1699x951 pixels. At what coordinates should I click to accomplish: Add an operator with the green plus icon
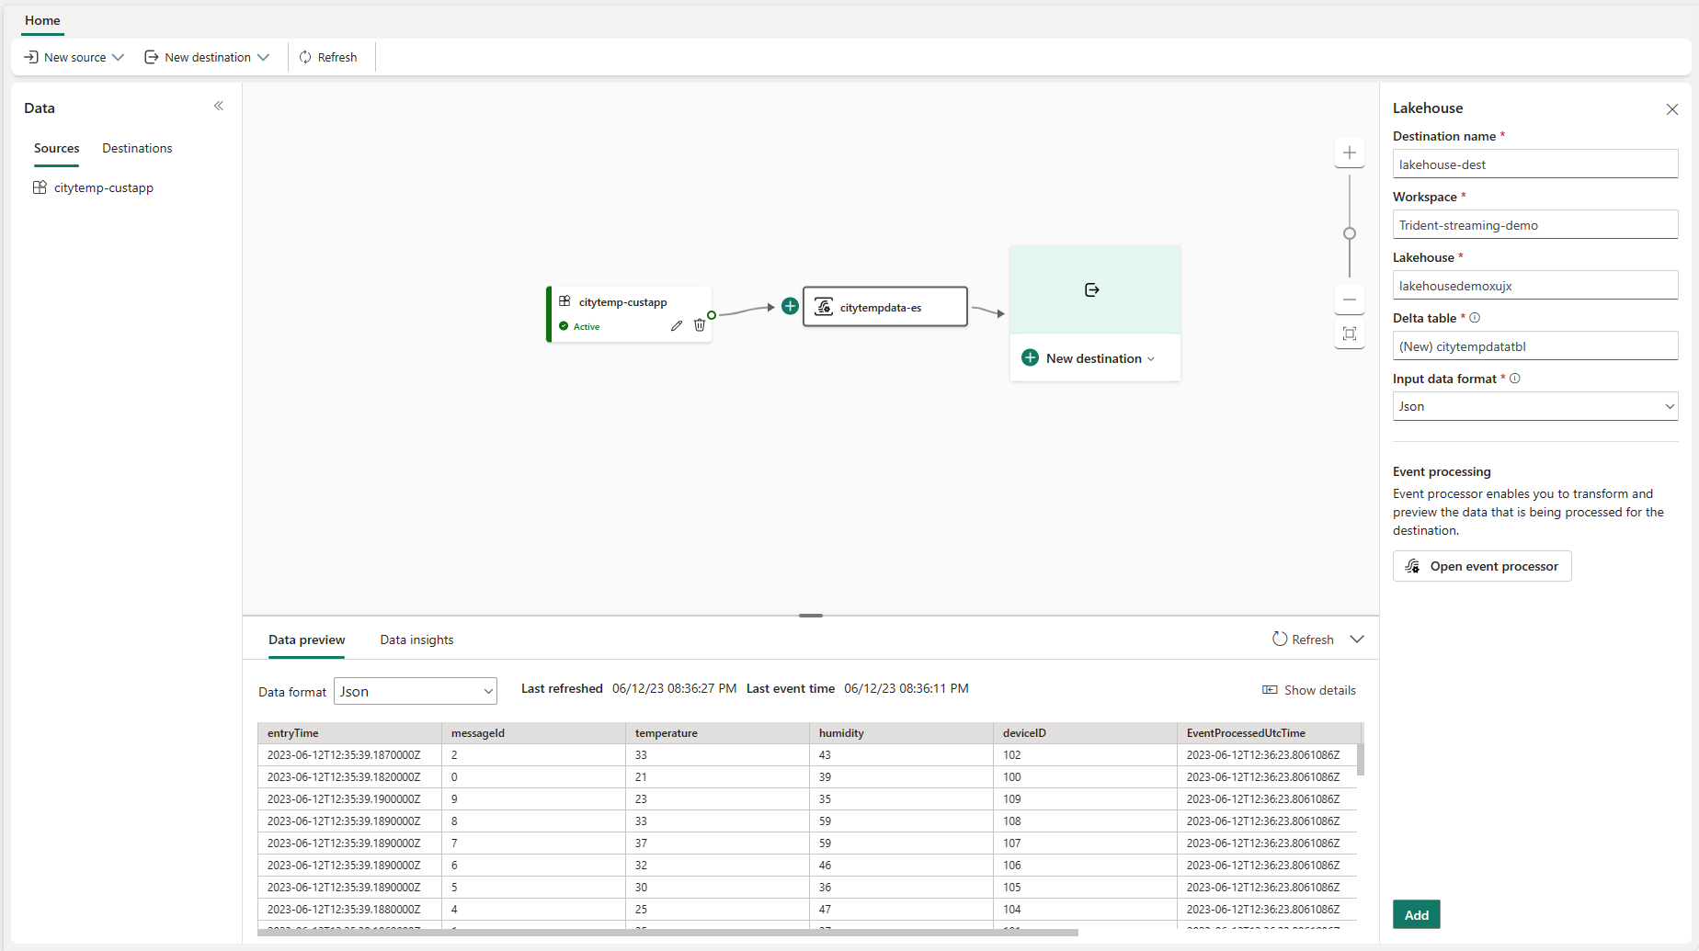coord(789,306)
